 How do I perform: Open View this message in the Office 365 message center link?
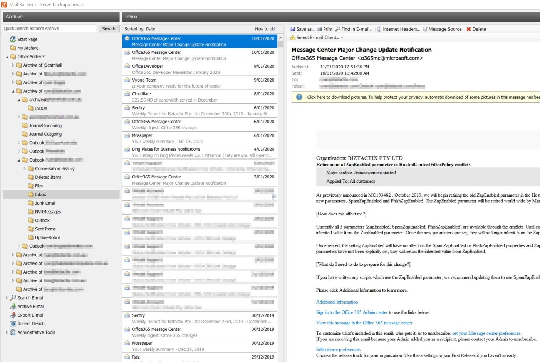[364, 323]
